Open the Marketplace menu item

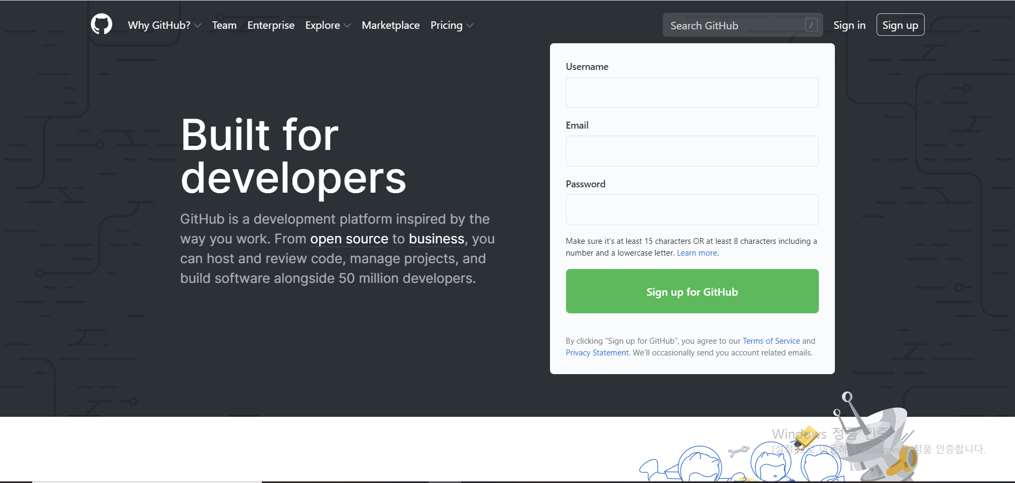[x=391, y=25]
